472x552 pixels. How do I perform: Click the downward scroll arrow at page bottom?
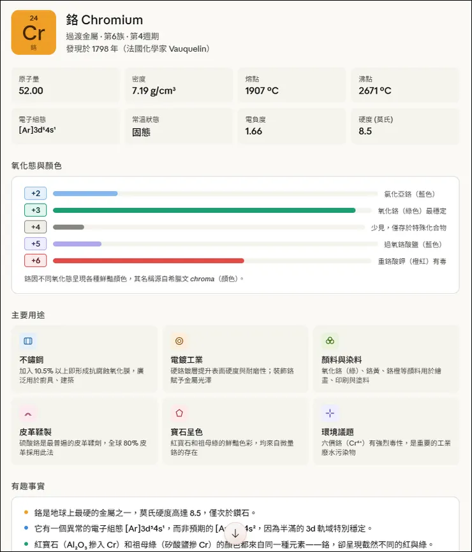(x=235, y=533)
